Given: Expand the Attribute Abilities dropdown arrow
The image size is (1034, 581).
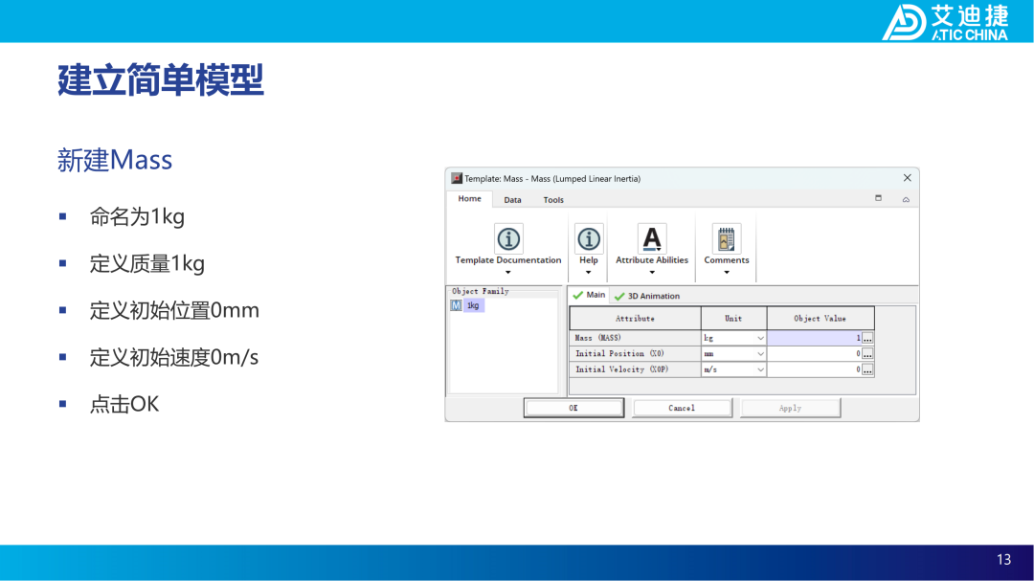Looking at the screenshot, I should (652, 273).
